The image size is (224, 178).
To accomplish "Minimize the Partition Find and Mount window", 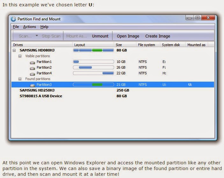I will tap(190, 18).
